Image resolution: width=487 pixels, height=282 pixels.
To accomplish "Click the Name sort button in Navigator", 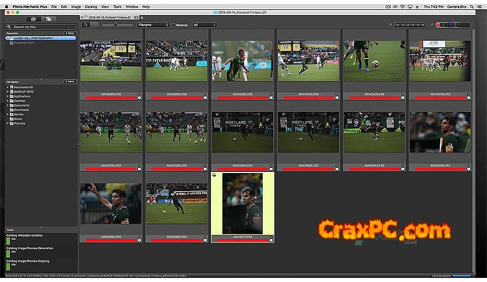I will [69, 82].
